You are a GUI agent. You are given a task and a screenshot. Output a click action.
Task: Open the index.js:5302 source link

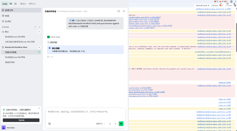pyautogui.click(x=225, y=109)
